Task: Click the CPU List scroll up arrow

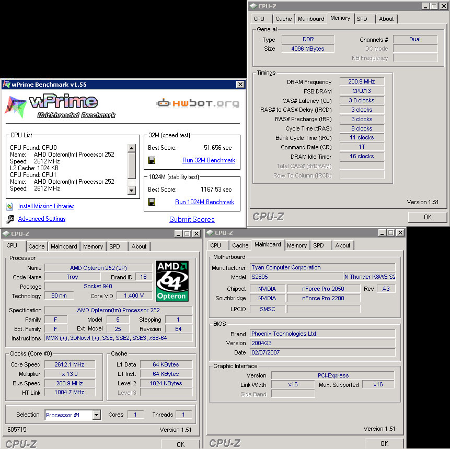Action: 131,148
